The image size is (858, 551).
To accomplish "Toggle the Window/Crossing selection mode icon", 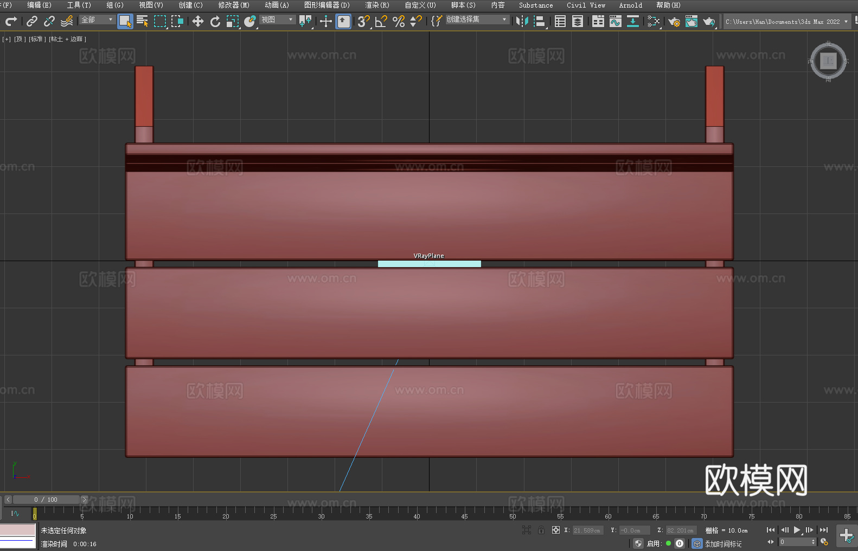I will (177, 21).
